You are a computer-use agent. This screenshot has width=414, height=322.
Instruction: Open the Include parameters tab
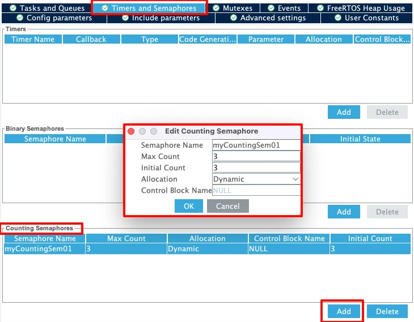160,18
